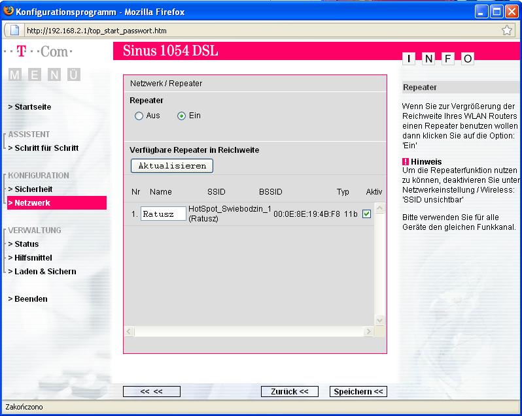Click BSSID value 00:0E:8E:19:4B:F8

[x=307, y=214]
